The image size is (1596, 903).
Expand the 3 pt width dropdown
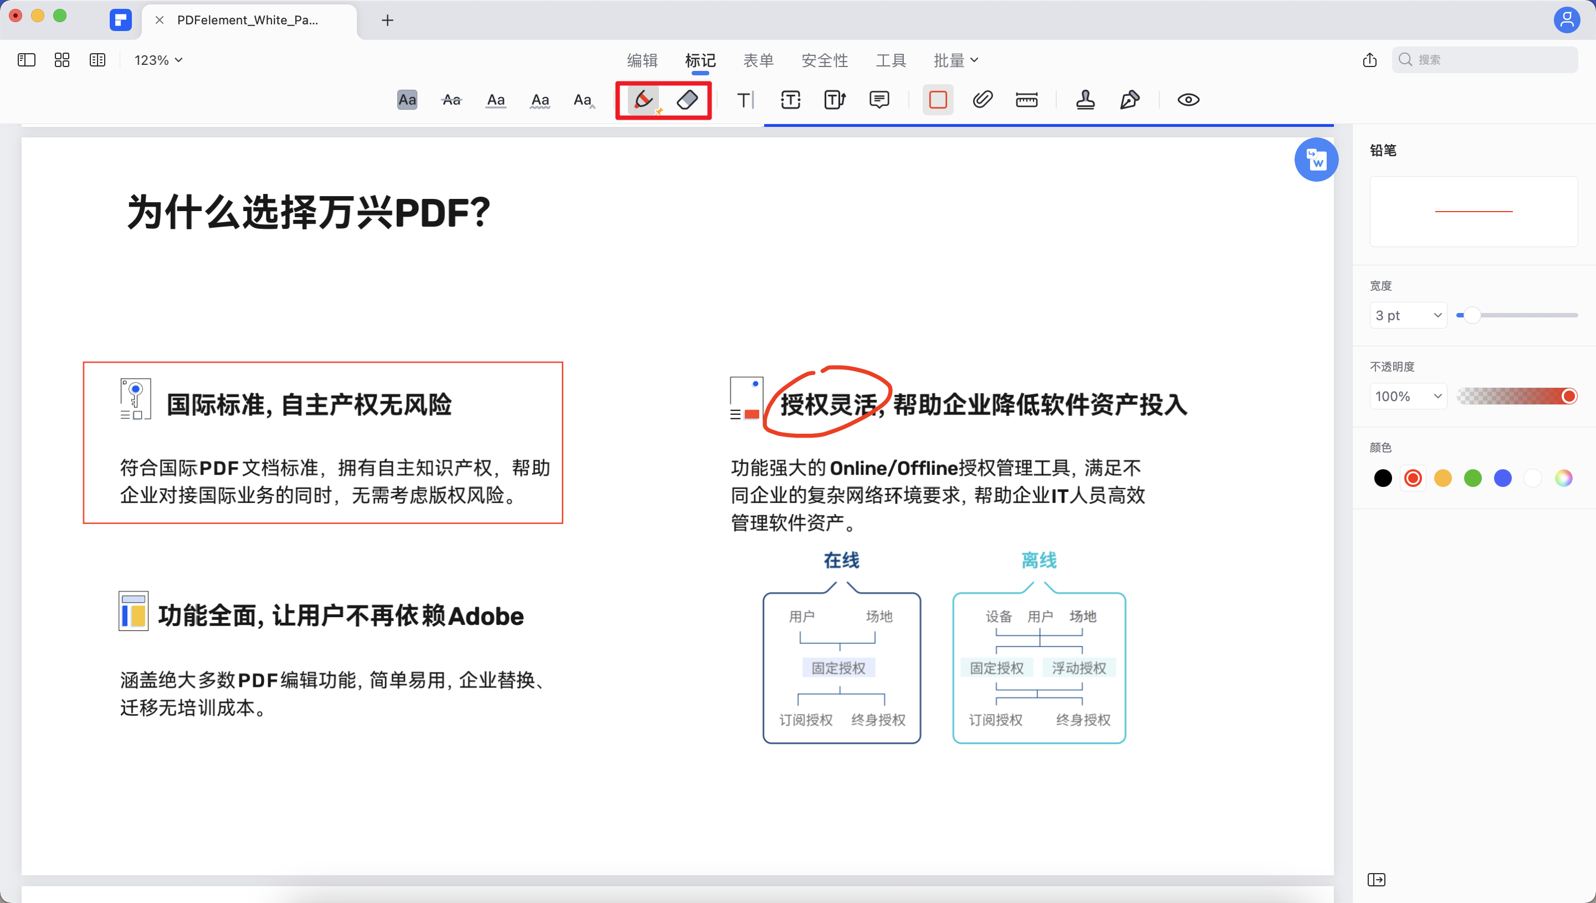[1408, 316]
